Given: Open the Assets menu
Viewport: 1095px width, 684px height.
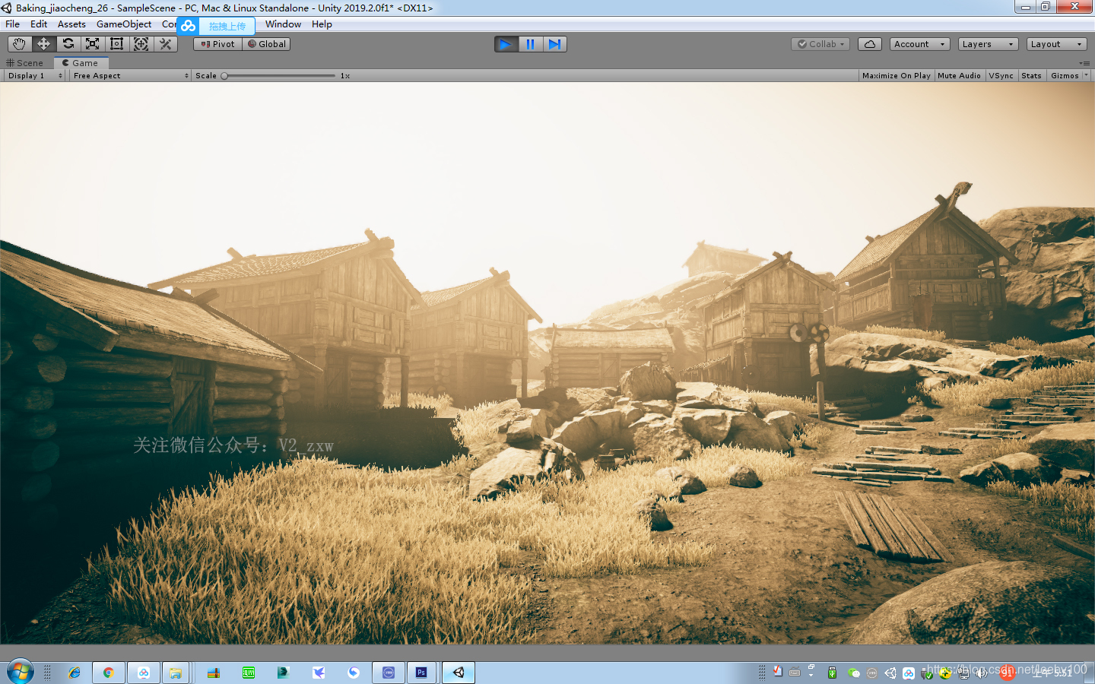Looking at the screenshot, I should pyautogui.click(x=71, y=24).
